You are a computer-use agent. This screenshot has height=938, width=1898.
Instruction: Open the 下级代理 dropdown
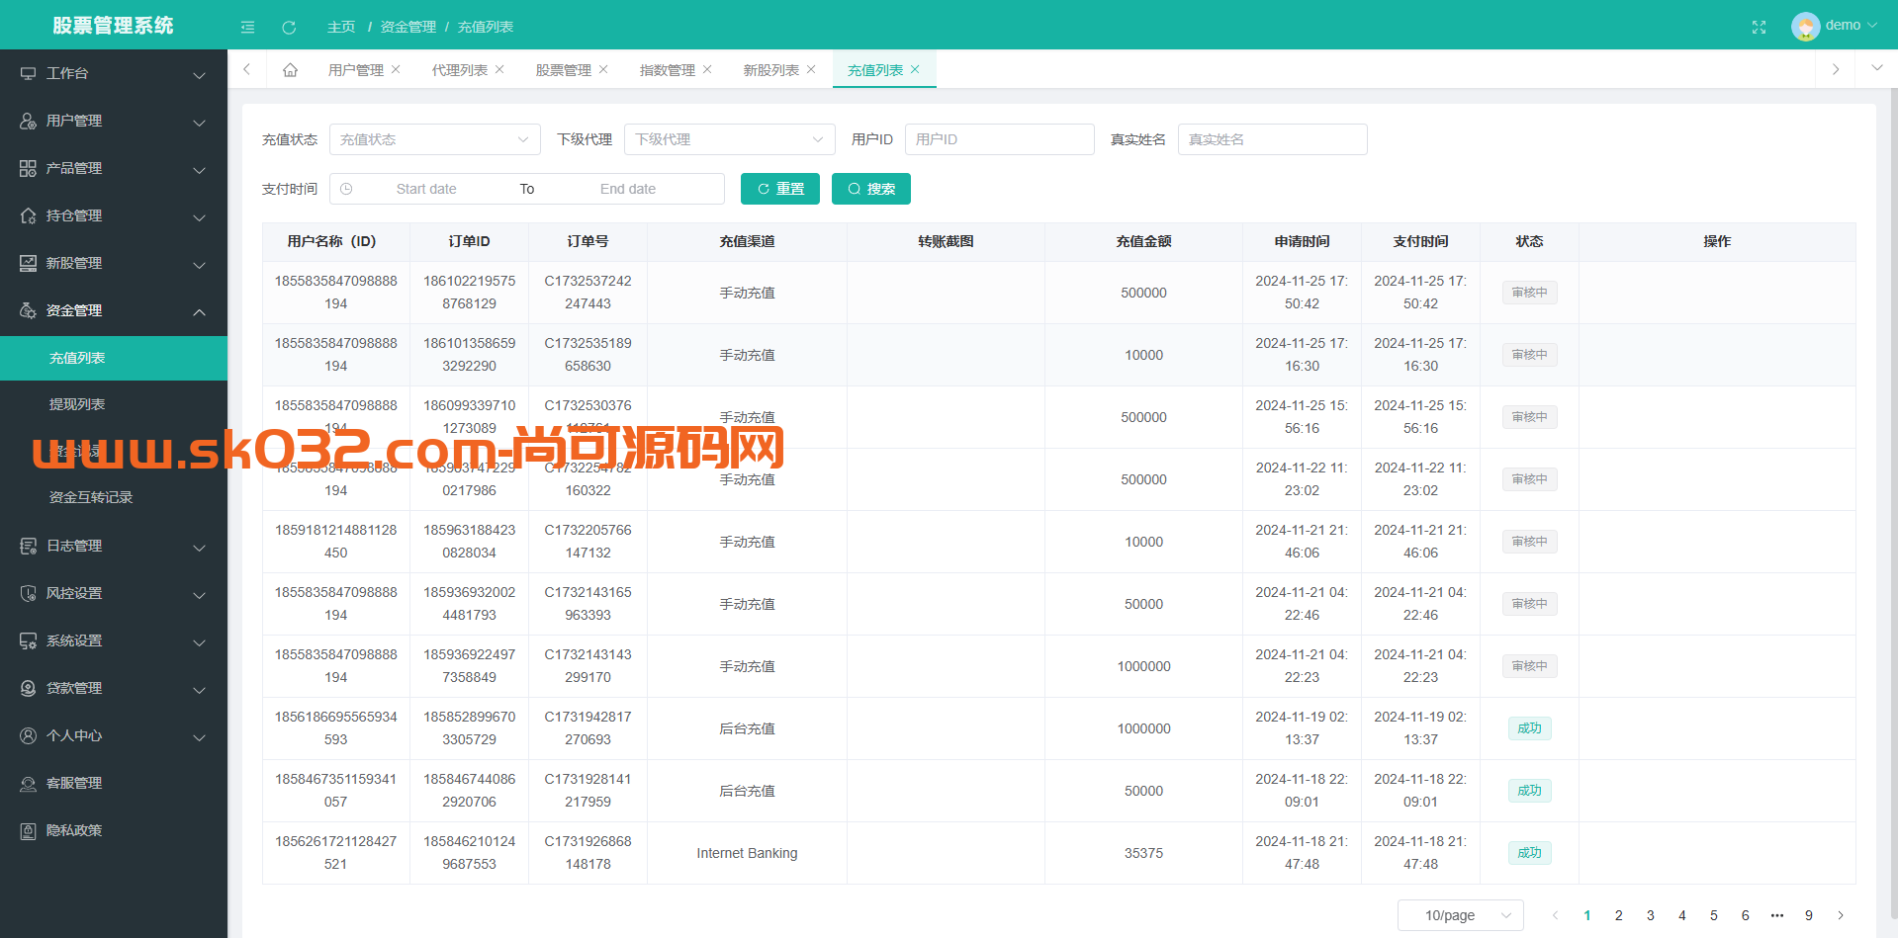point(730,139)
